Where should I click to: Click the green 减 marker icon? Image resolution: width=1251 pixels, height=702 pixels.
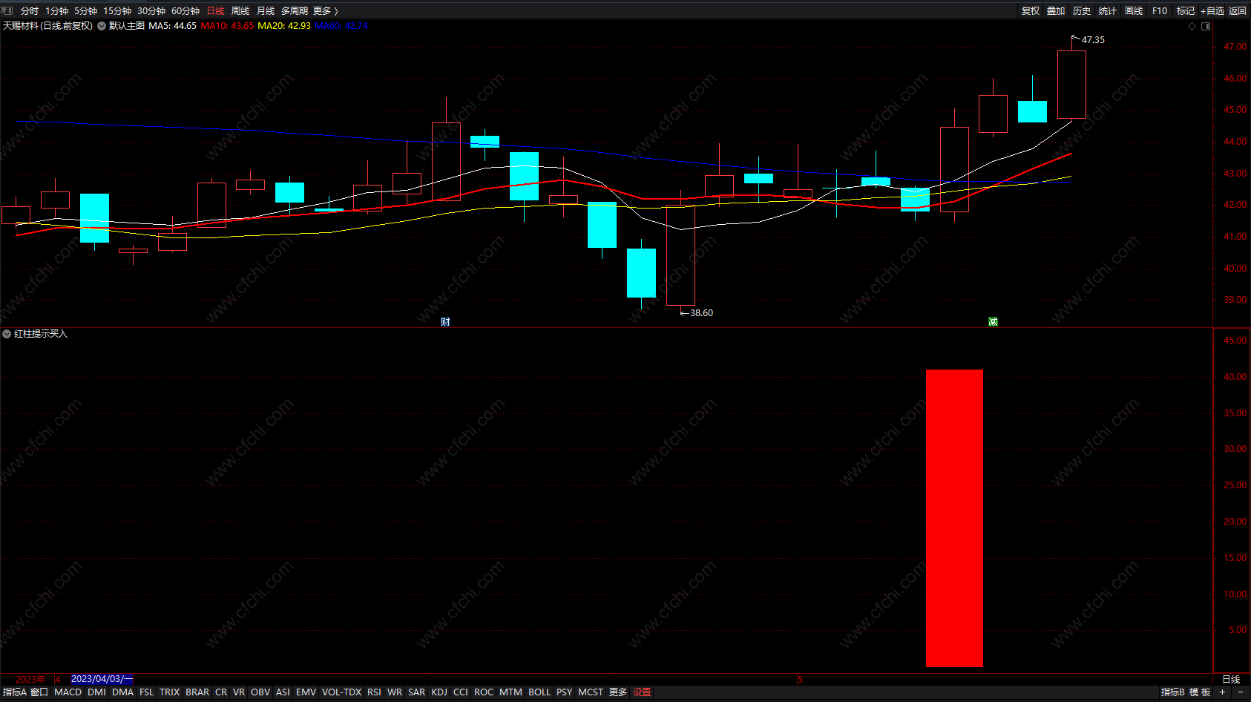pos(993,321)
